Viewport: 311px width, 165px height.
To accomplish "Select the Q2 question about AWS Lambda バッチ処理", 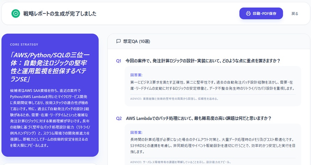I will click(x=199, y=118).
